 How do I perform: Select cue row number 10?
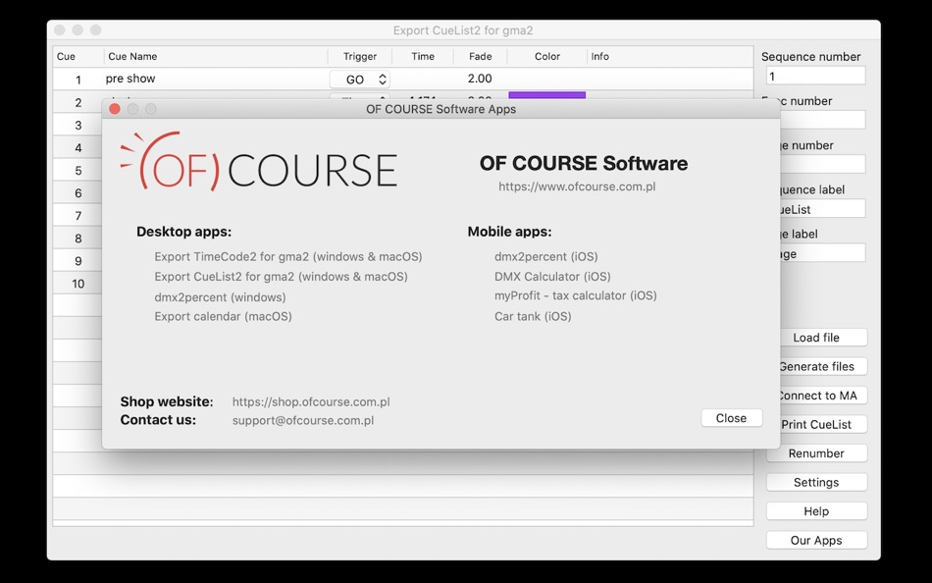pos(78,284)
